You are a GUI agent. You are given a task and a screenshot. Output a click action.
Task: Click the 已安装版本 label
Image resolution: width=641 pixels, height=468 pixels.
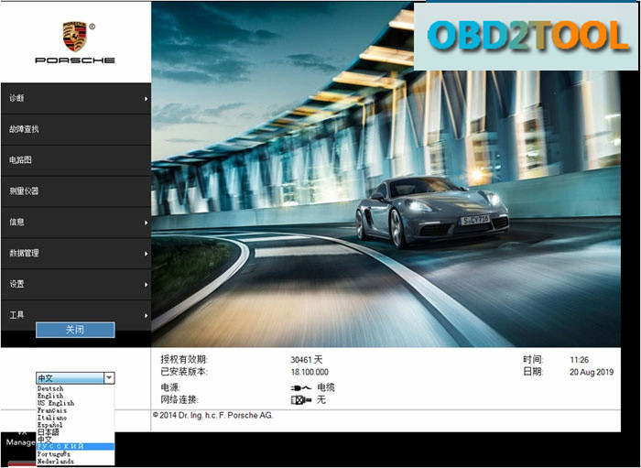[x=184, y=372]
